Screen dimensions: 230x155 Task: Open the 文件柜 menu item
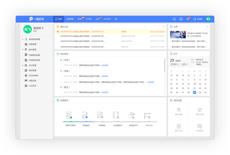[x=89, y=19]
